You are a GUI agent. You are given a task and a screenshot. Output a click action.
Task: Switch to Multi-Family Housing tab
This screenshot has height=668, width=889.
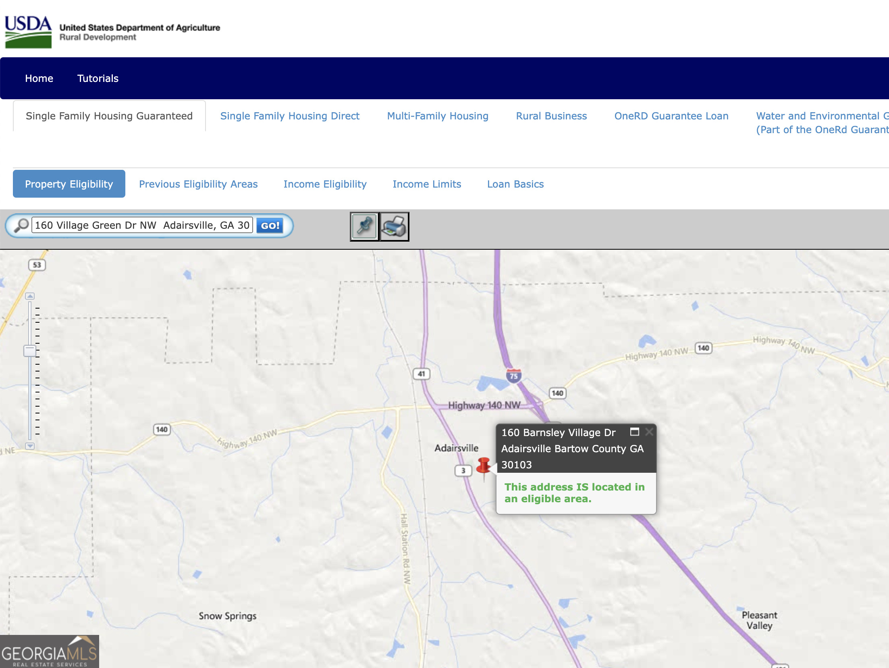point(437,116)
